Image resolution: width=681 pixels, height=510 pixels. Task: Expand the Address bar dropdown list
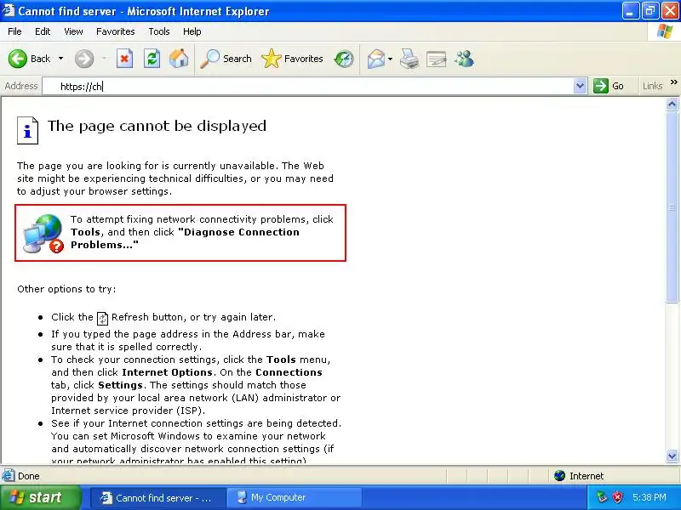click(x=580, y=87)
